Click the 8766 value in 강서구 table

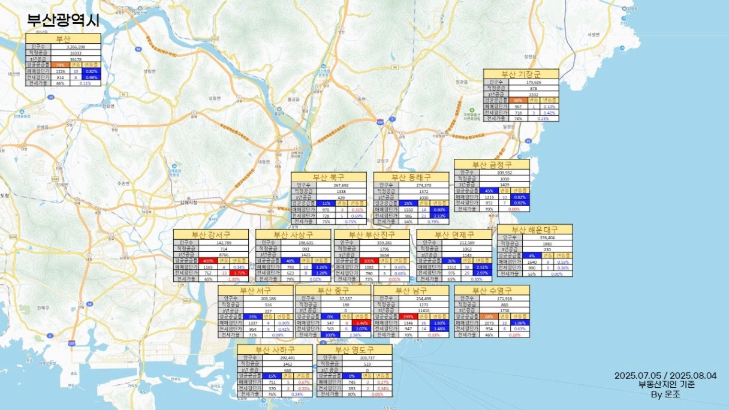click(x=223, y=255)
